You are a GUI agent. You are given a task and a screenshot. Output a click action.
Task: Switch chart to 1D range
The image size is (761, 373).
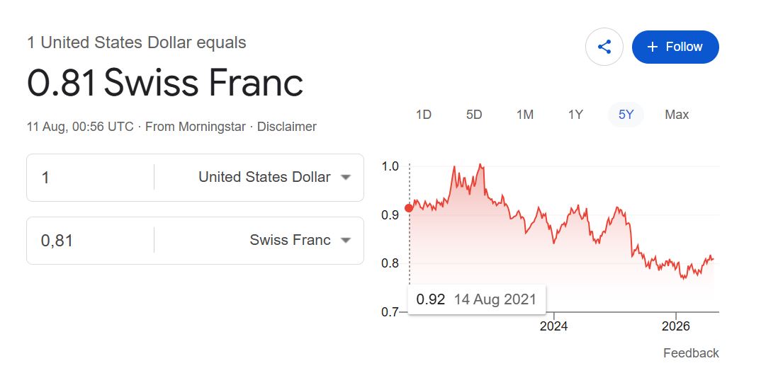click(423, 115)
